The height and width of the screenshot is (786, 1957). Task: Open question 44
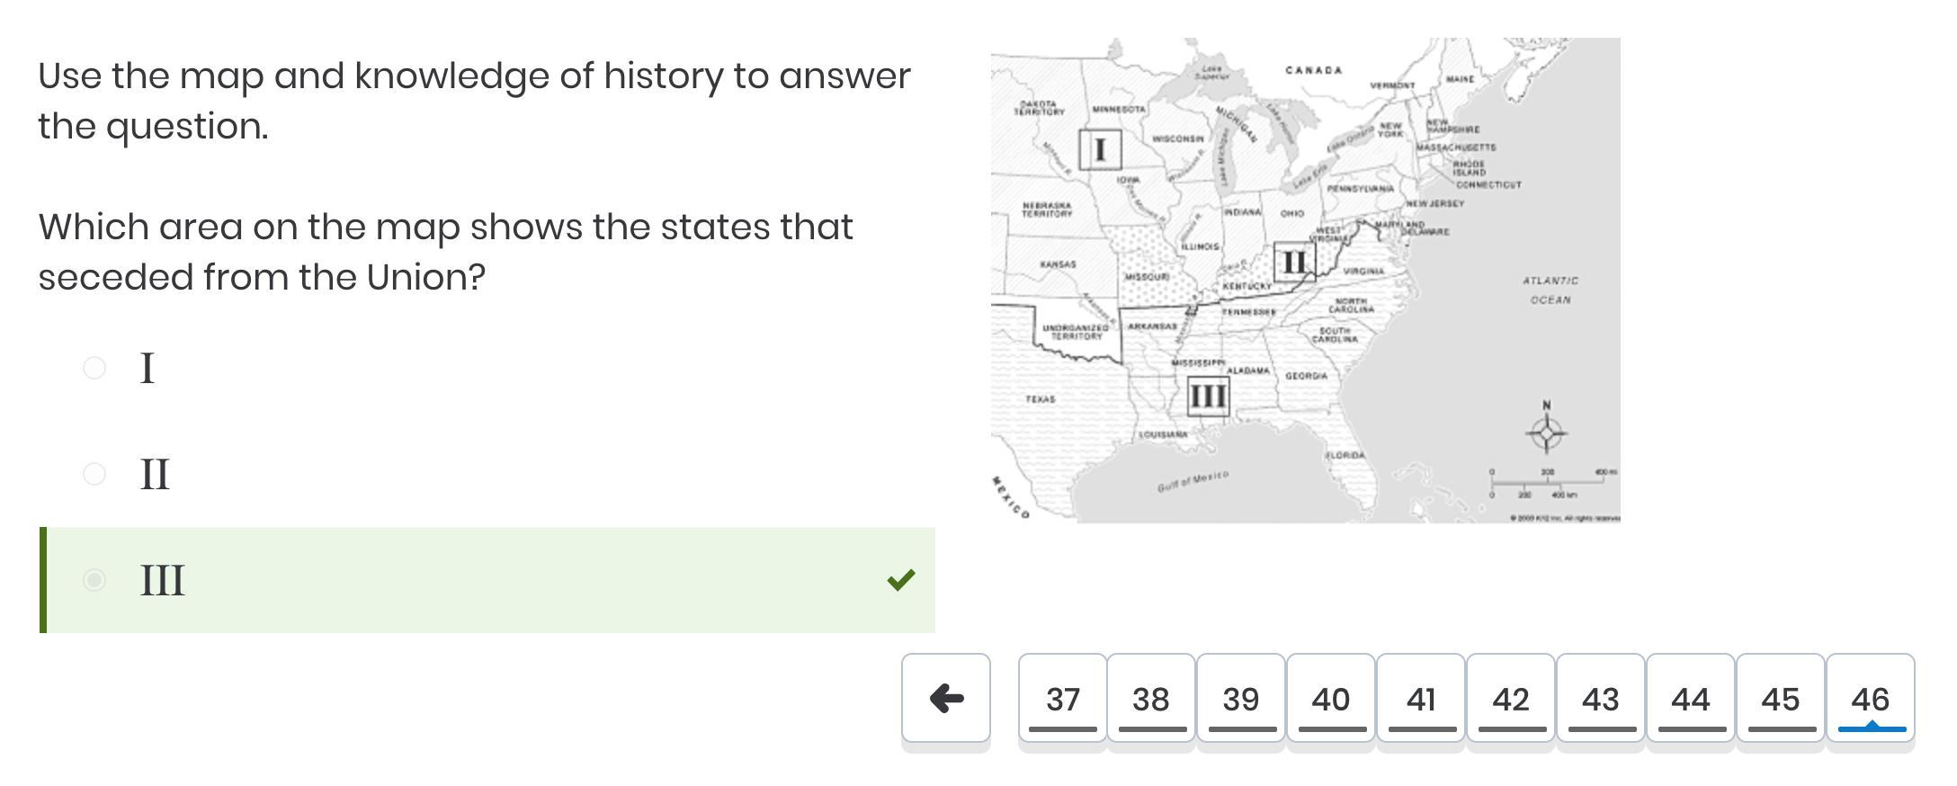[1691, 698]
